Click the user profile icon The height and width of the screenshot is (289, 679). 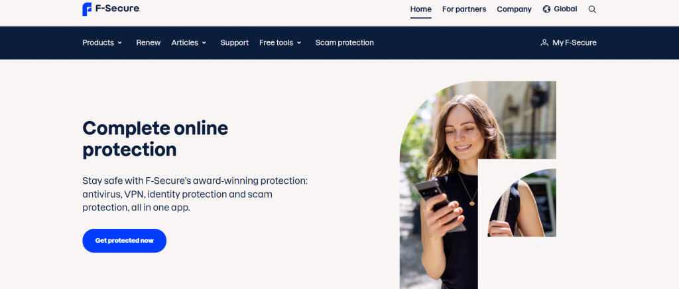(544, 43)
